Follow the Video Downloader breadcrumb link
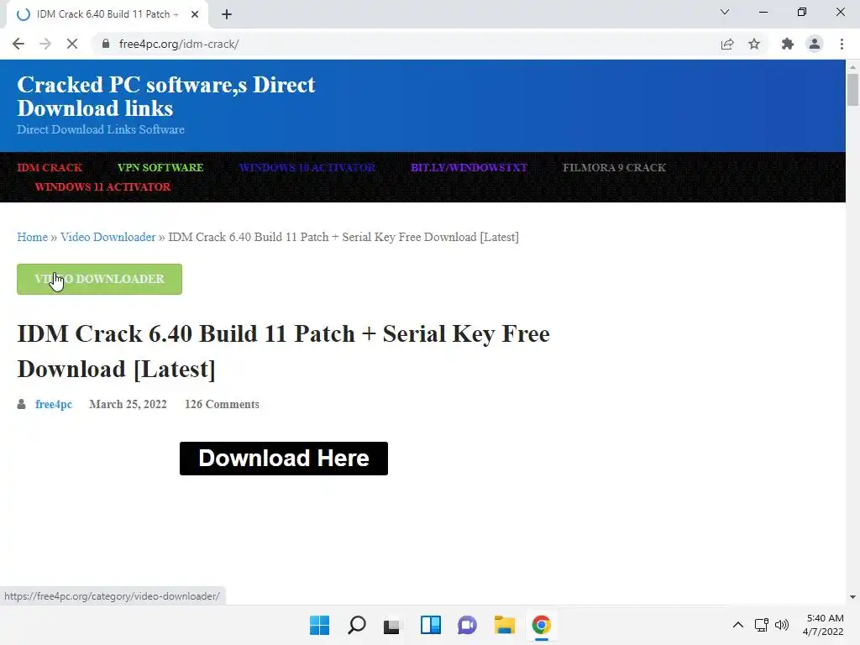 (108, 237)
